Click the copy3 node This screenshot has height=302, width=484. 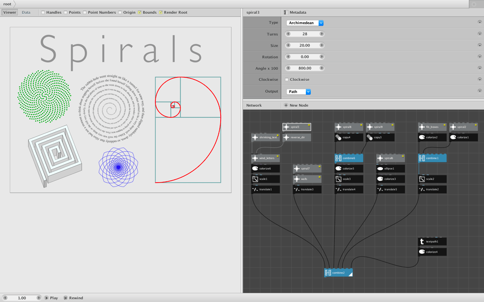click(x=380, y=137)
